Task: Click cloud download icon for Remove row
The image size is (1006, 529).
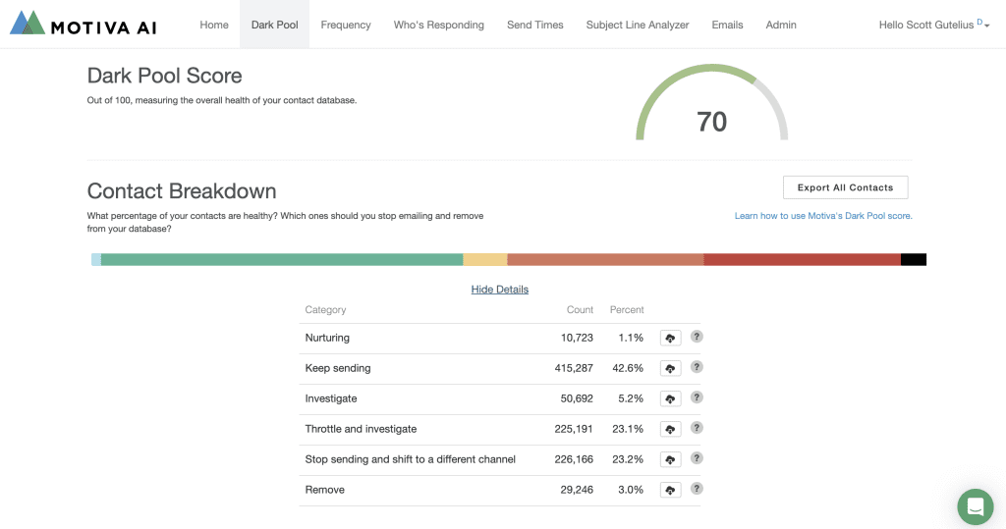Action: tap(670, 490)
